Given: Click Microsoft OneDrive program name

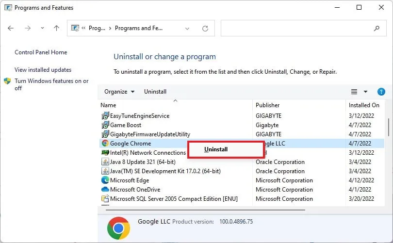Looking at the screenshot, I should [x=135, y=190].
